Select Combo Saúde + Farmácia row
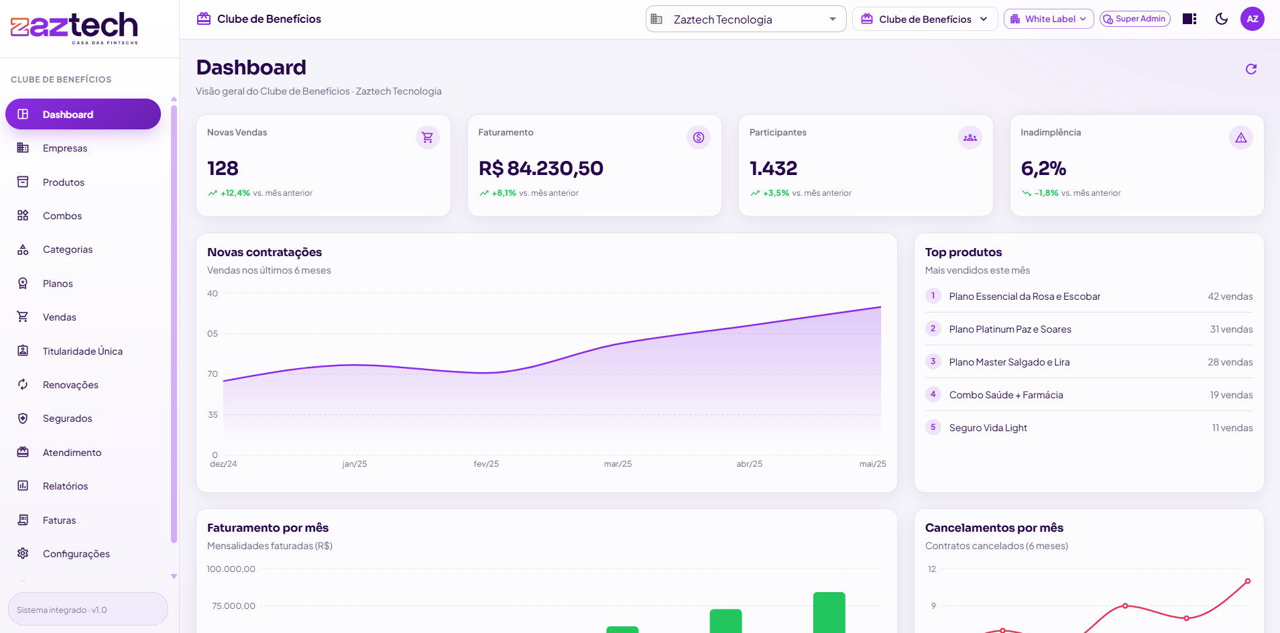 (1089, 395)
